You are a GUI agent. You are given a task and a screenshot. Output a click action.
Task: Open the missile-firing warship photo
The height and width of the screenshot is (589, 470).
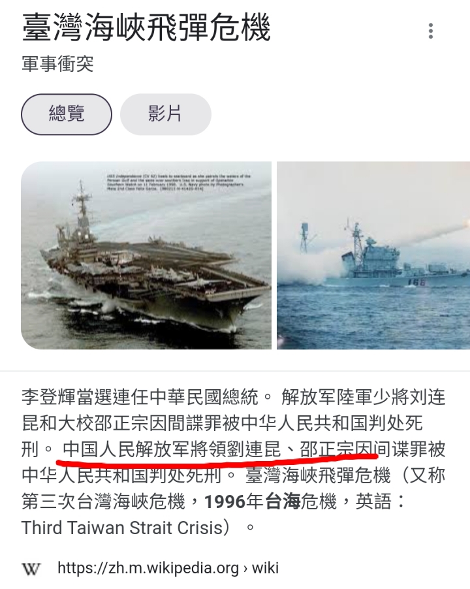click(x=373, y=255)
